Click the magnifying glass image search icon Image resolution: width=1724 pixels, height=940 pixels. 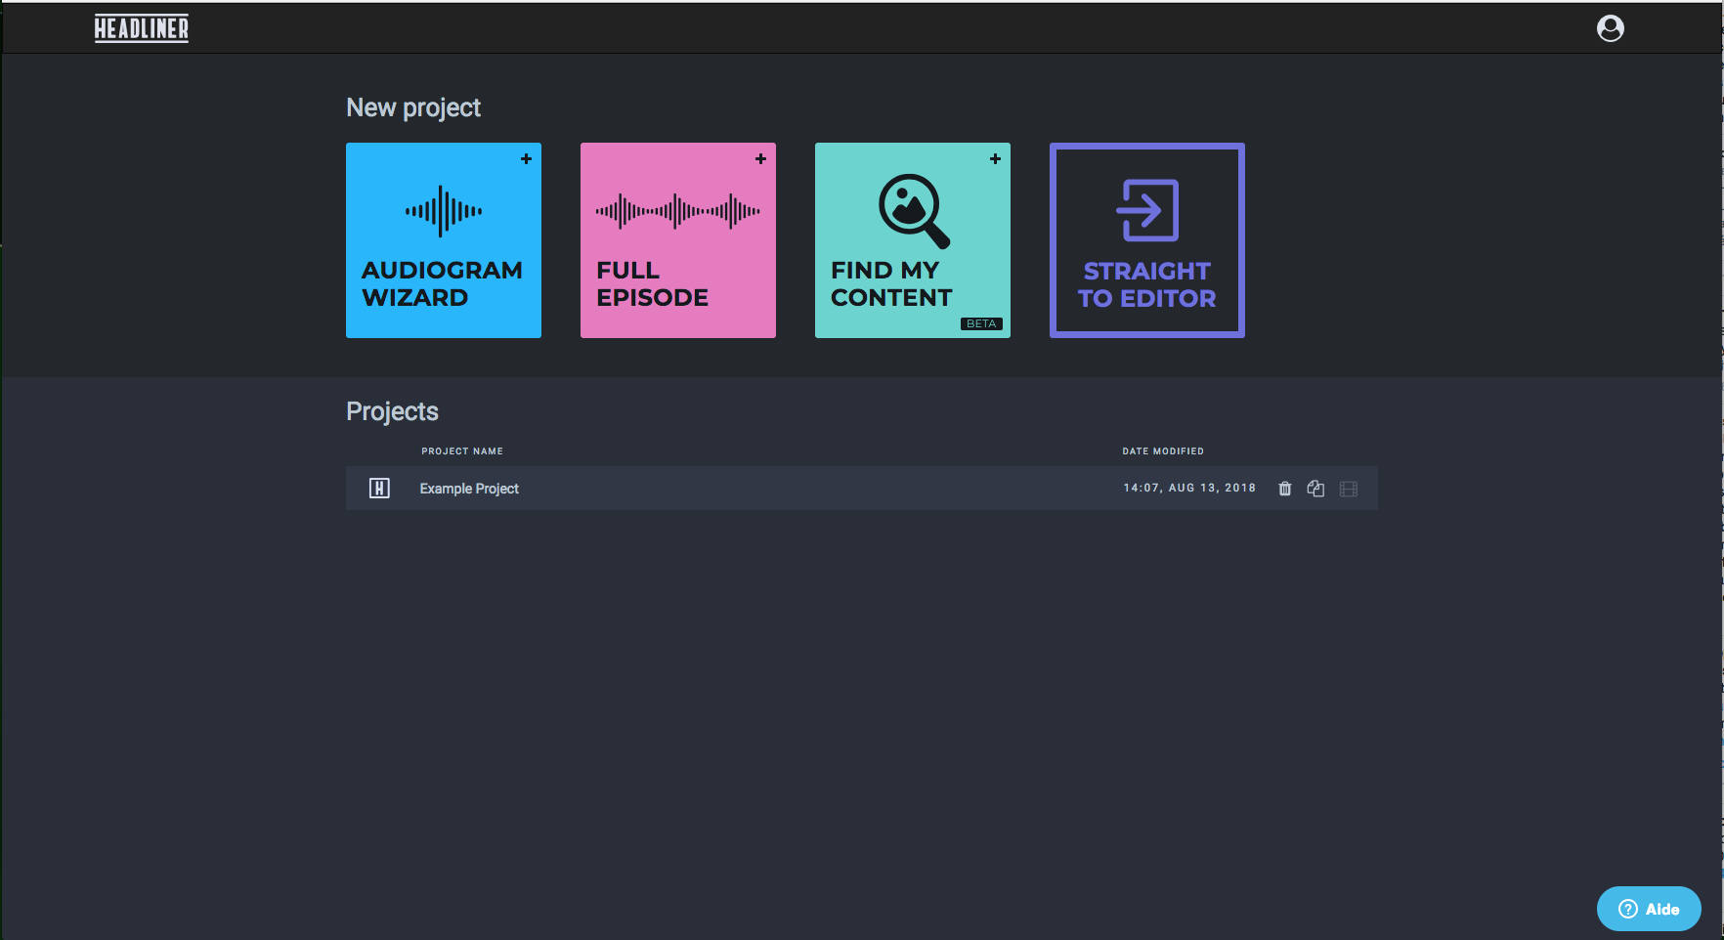914,210
